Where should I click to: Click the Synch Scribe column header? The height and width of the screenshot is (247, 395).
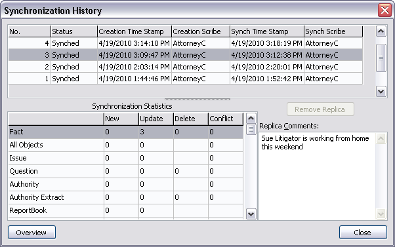[333, 31]
